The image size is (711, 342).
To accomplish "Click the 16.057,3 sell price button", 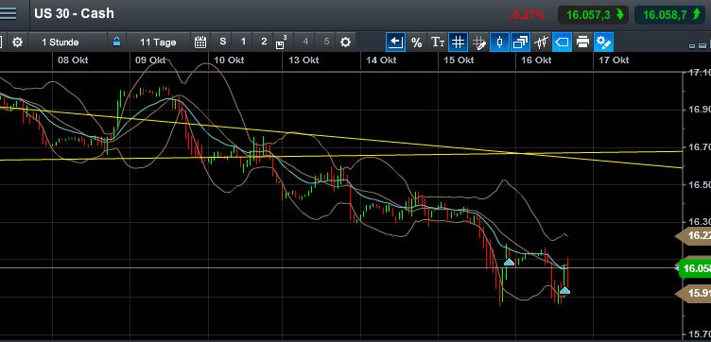I will 593,14.
